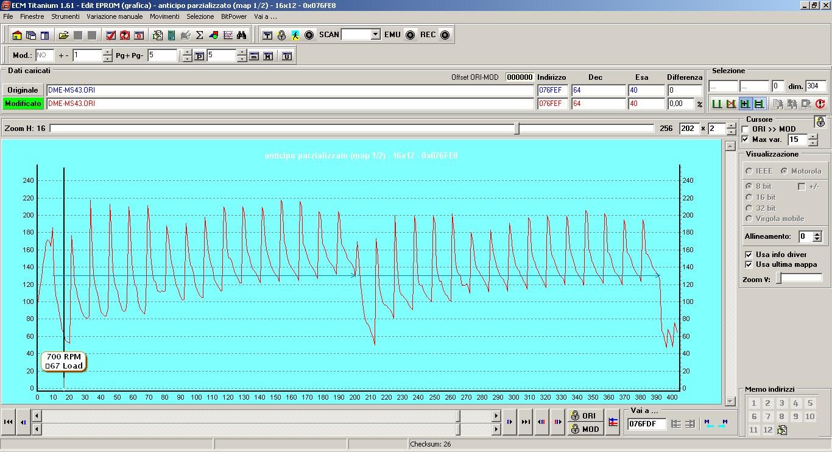The height and width of the screenshot is (452, 832).
Task: Open file with the folder icon
Action: coord(63,35)
